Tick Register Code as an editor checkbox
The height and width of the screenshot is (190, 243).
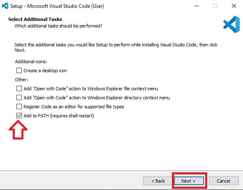point(19,106)
